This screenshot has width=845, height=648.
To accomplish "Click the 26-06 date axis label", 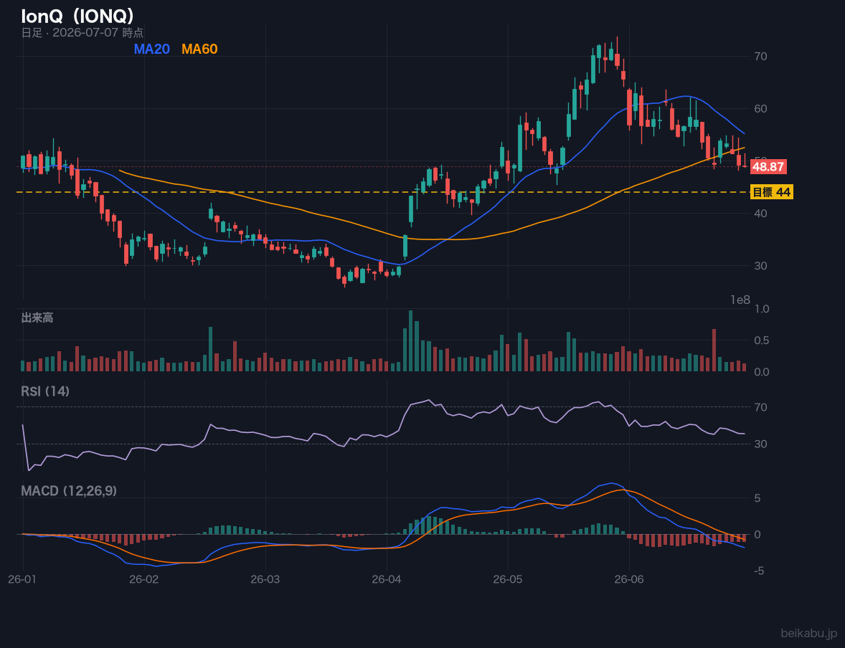I will pyautogui.click(x=629, y=580).
